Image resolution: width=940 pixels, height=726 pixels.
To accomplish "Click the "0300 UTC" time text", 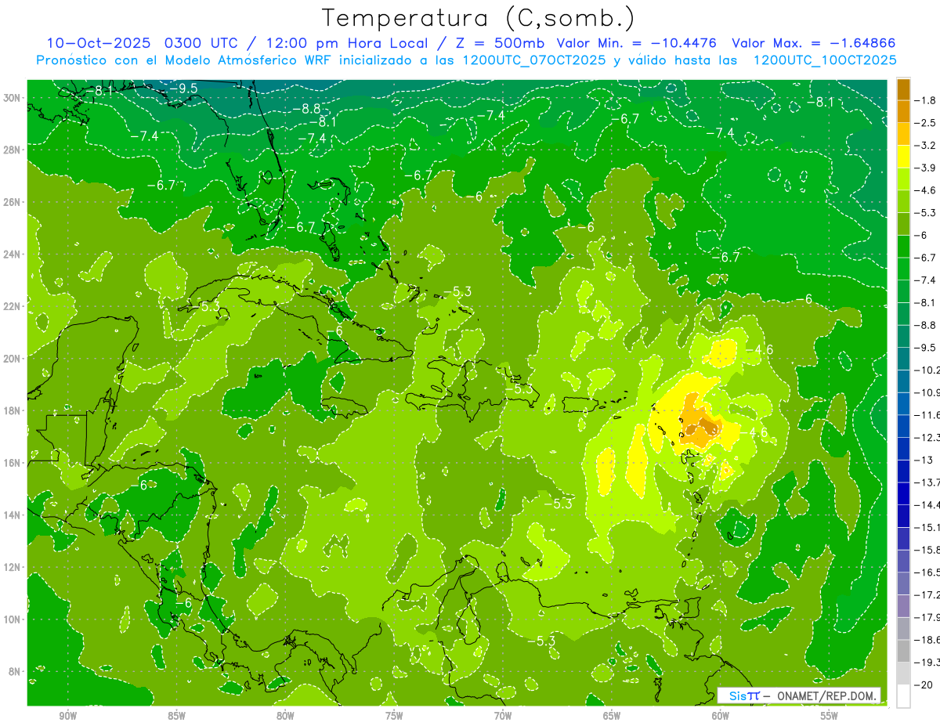I will coord(202,44).
